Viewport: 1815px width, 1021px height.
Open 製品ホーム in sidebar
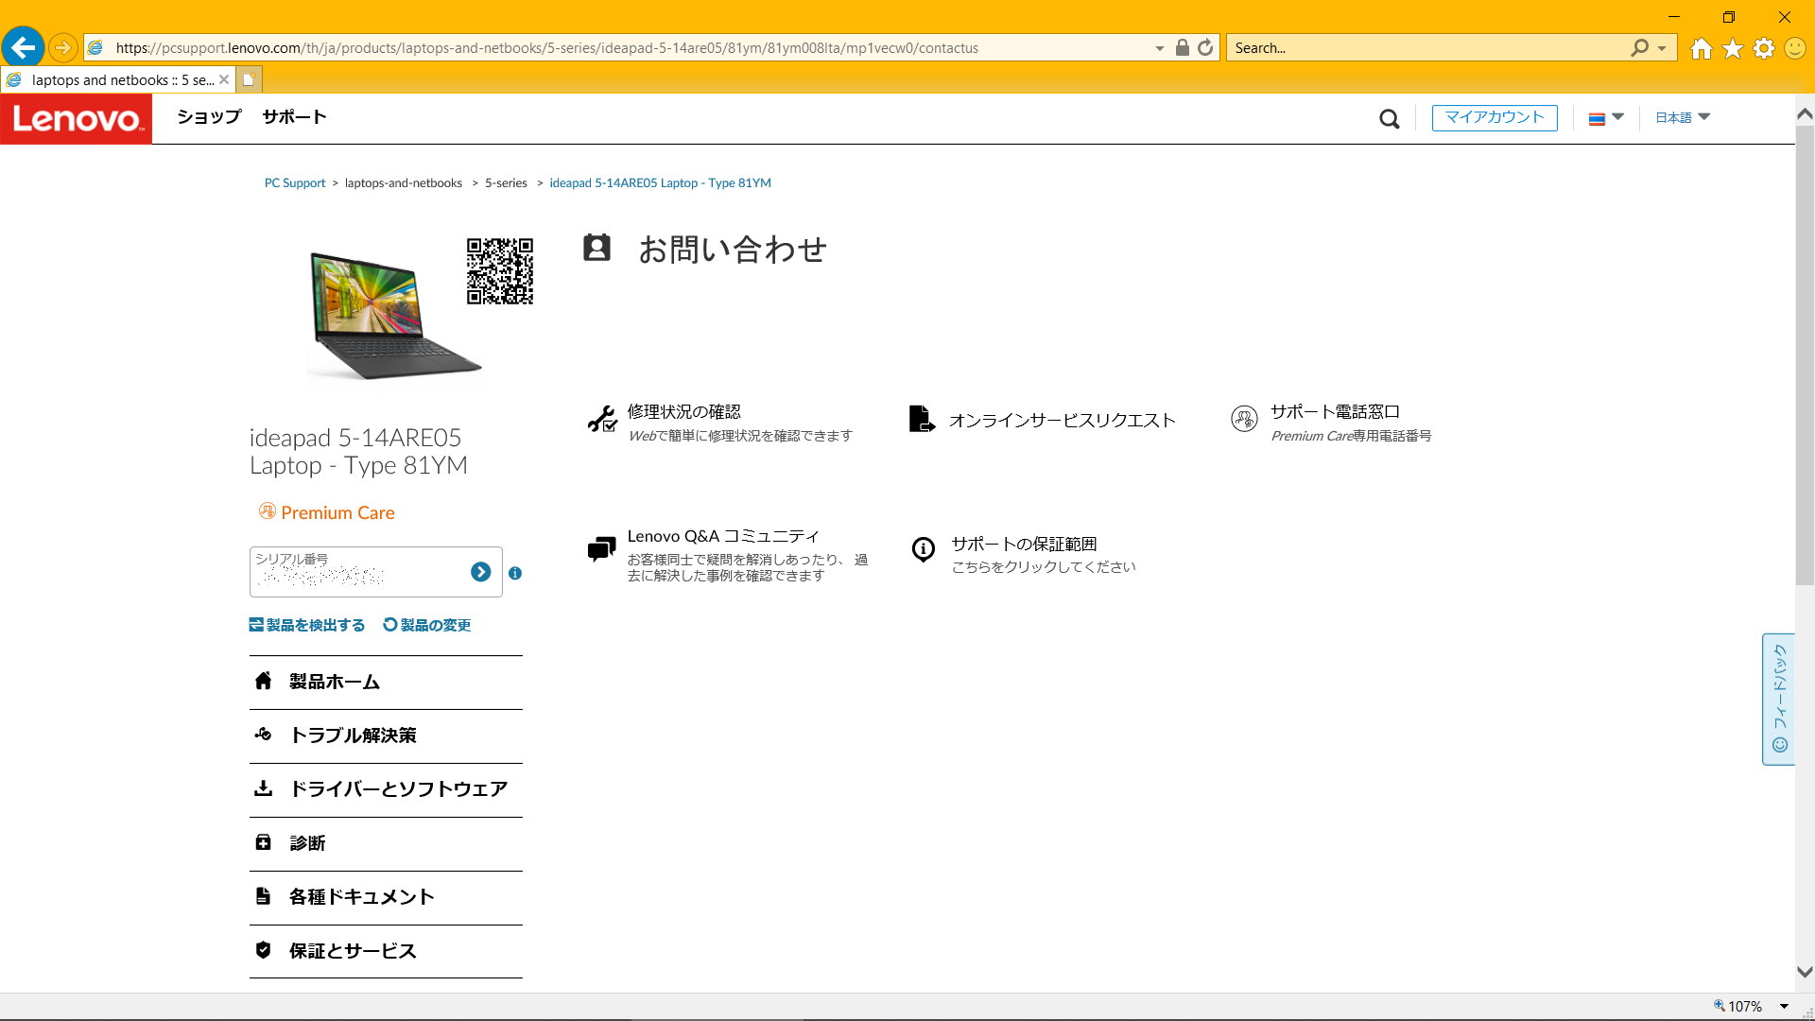[x=386, y=682]
